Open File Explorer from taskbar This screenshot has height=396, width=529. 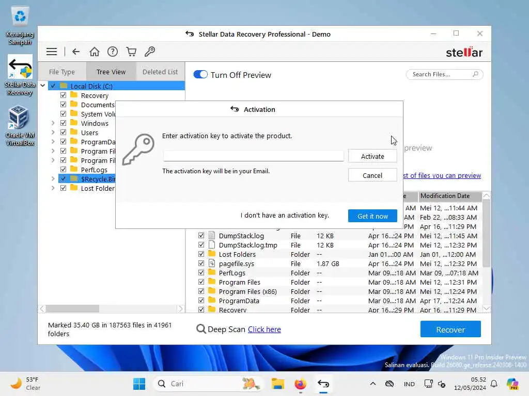coord(277,384)
